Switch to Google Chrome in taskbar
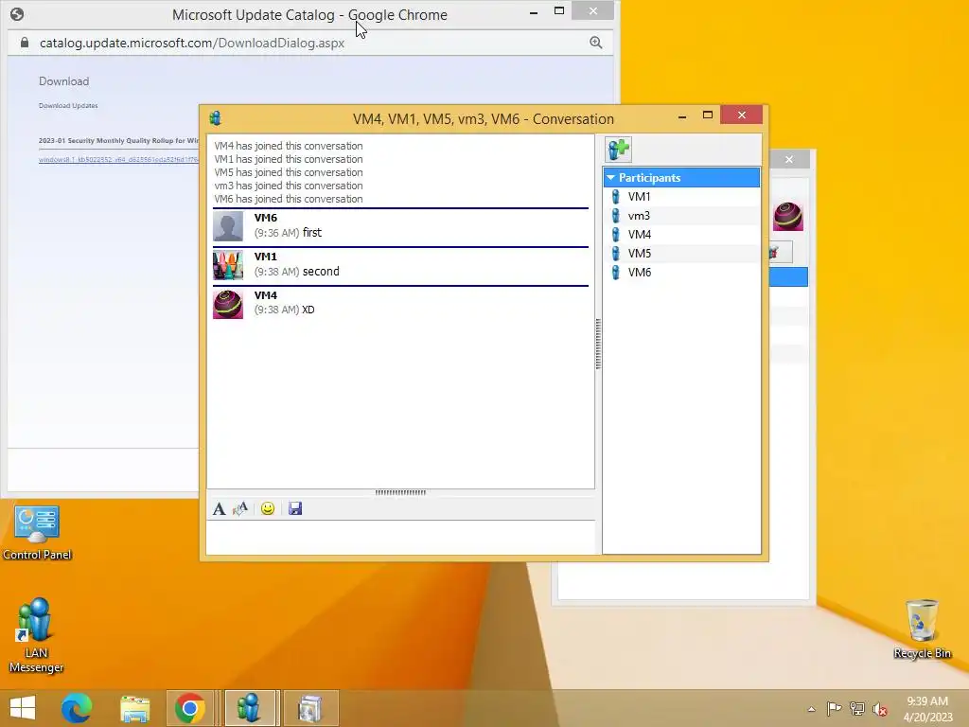Image resolution: width=969 pixels, height=727 pixels. [x=189, y=708]
